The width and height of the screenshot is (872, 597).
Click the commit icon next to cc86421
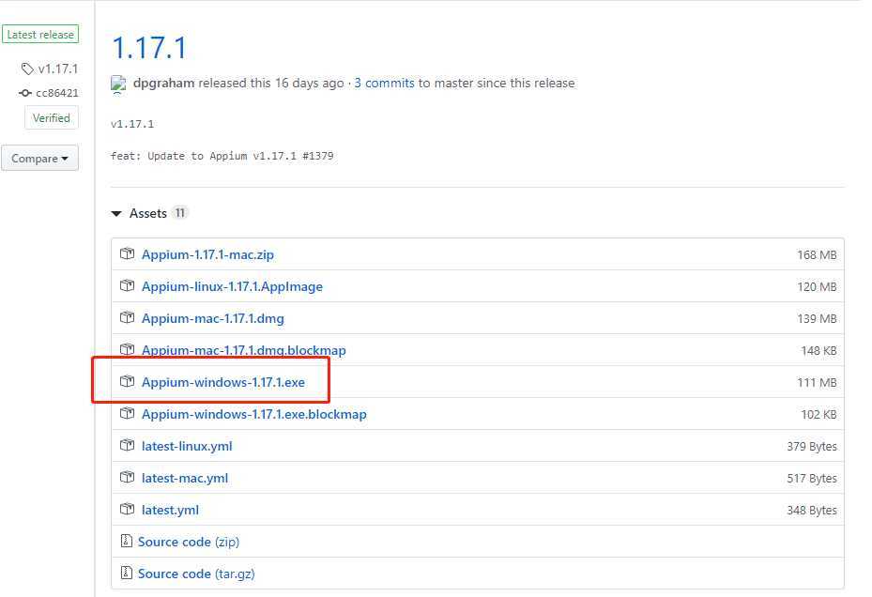(x=25, y=93)
